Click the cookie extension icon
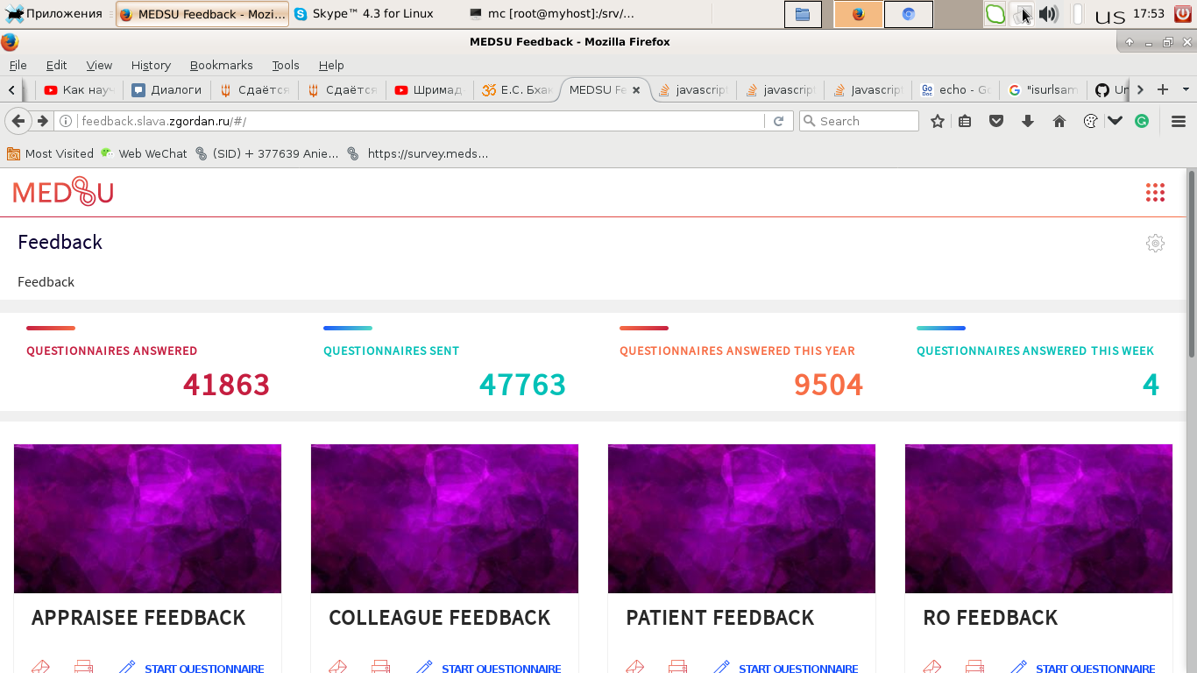This screenshot has height=673, width=1197. click(x=1090, y=121)
